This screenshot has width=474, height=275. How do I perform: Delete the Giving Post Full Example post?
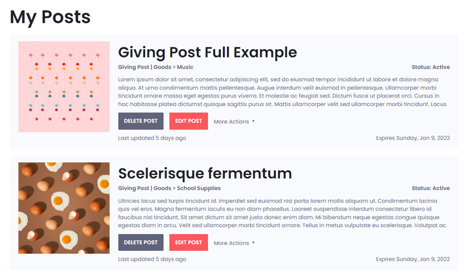point(140,121)
